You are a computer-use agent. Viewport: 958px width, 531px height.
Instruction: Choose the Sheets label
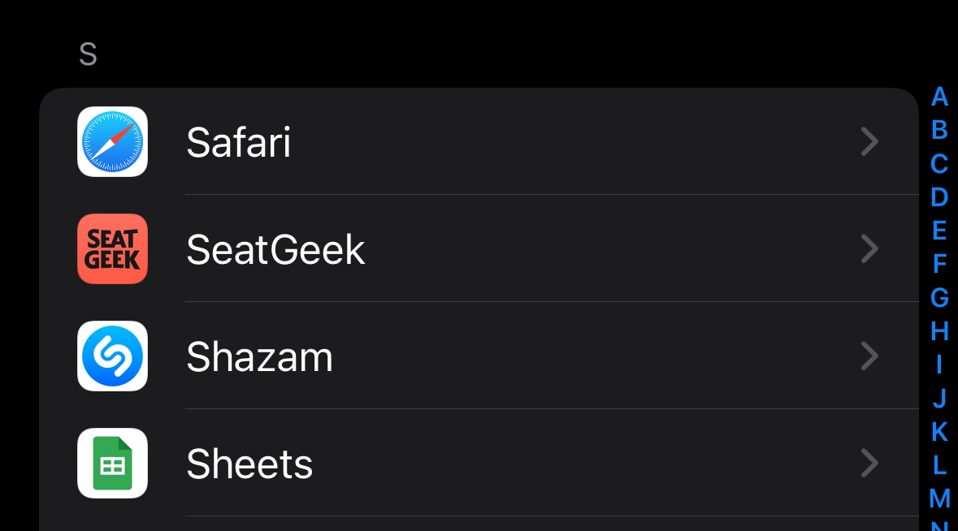pos(249,464)
